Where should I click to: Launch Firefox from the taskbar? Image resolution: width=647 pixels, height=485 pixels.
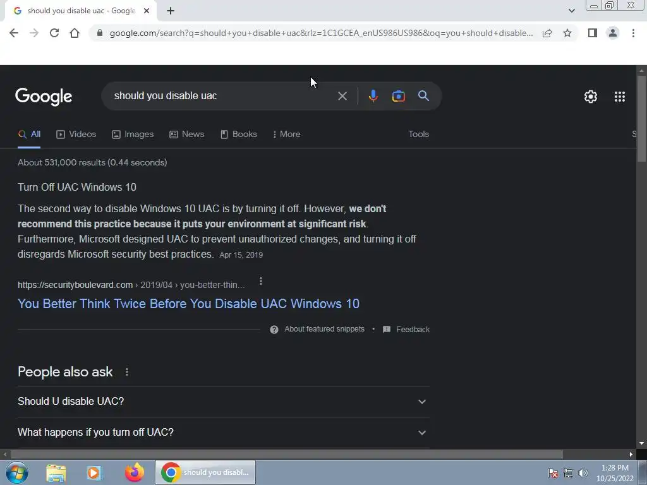pyautogui.click(x=134, y=472)
